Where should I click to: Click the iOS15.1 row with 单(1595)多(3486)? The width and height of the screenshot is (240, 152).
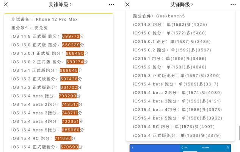pos(170,59)
